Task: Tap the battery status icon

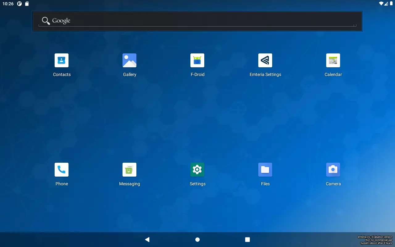Action: [391, 4]
